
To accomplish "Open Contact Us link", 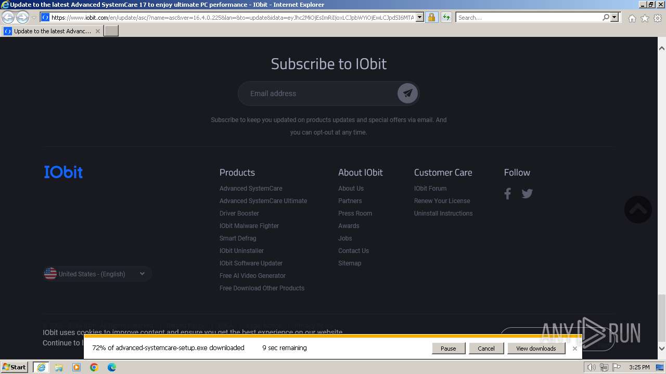I will coord(353,251).
